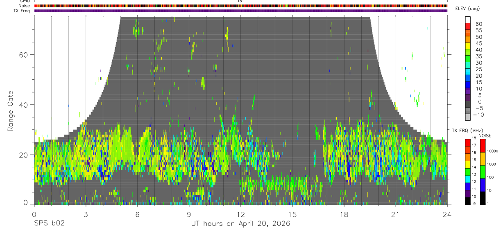Image resolution: width=503 pixels, height=232 pixels.
Task: Click the '45' value in ELEV legend
Action: 479,43
